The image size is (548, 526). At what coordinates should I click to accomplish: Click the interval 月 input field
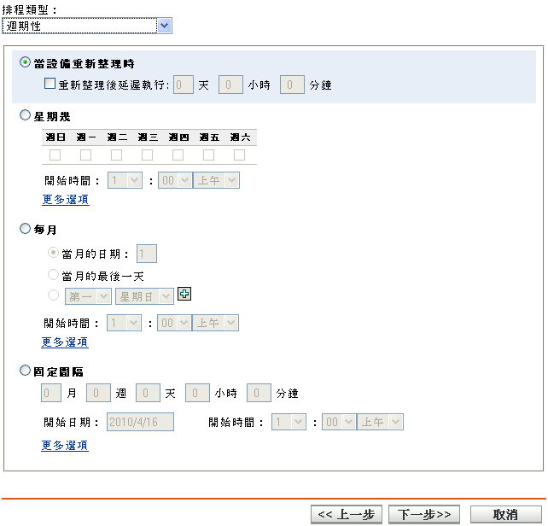tap(51, 393)
